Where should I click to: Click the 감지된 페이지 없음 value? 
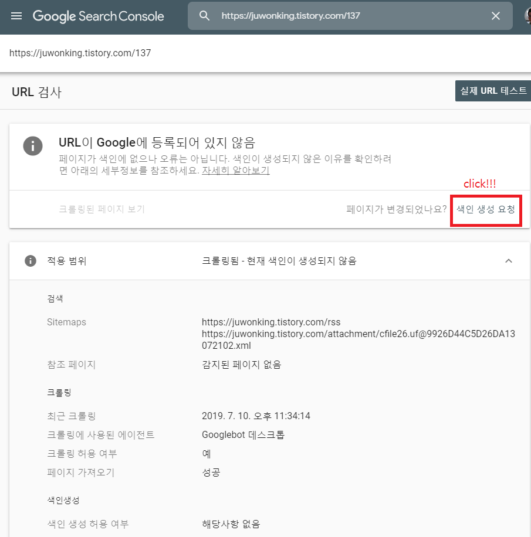[241, 365]
